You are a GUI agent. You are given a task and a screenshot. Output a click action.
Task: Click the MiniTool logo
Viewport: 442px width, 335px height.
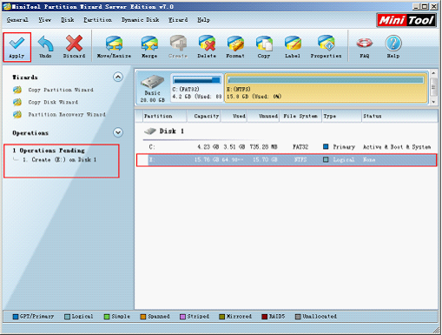(x=406, y=20)
